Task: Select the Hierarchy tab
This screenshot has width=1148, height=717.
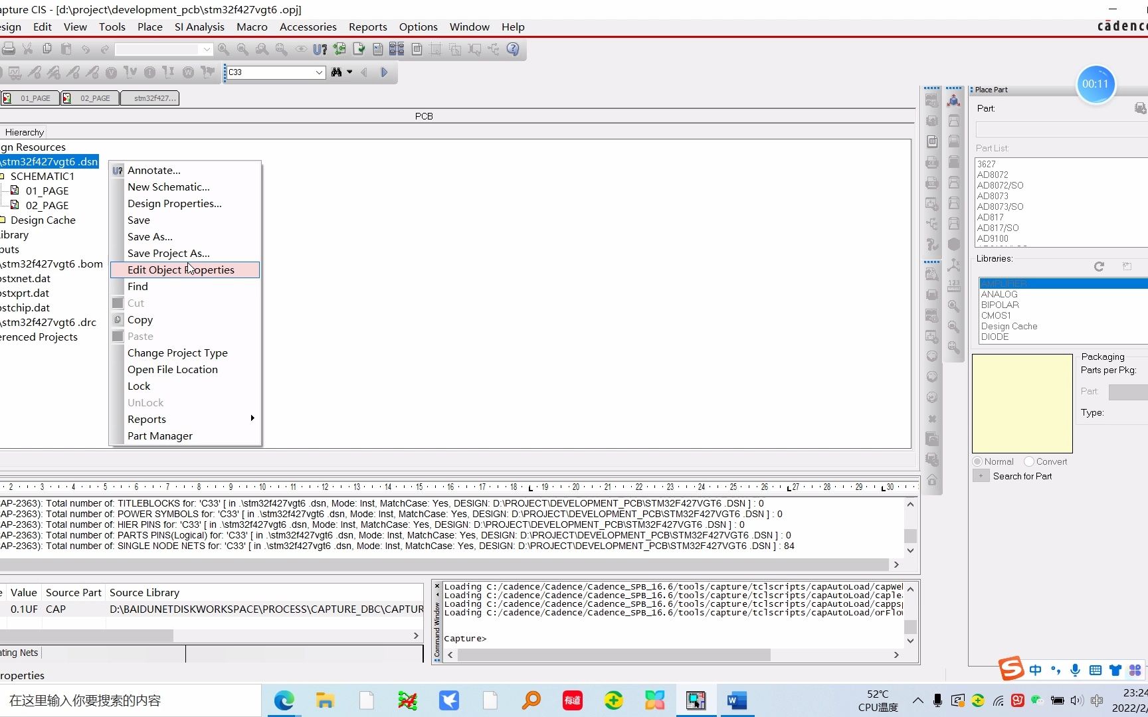Action: click(24, 132)
